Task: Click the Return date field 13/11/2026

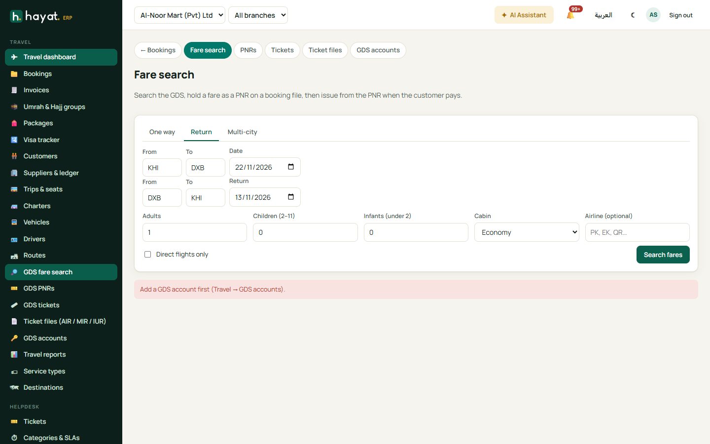Action: (x=265, y=197)
